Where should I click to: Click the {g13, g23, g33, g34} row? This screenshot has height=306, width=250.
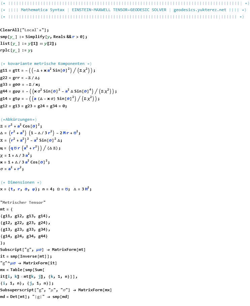25,229
